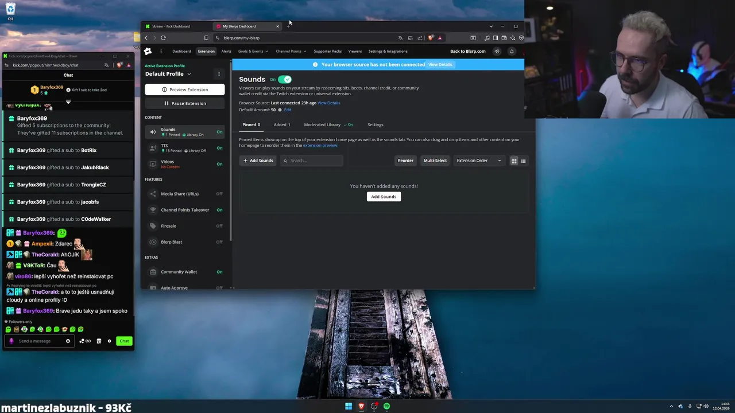Screen dimensions: 735x413
Task: Toggle the Videos row On status
Action: pyautogui.click(x=219, y=164)
